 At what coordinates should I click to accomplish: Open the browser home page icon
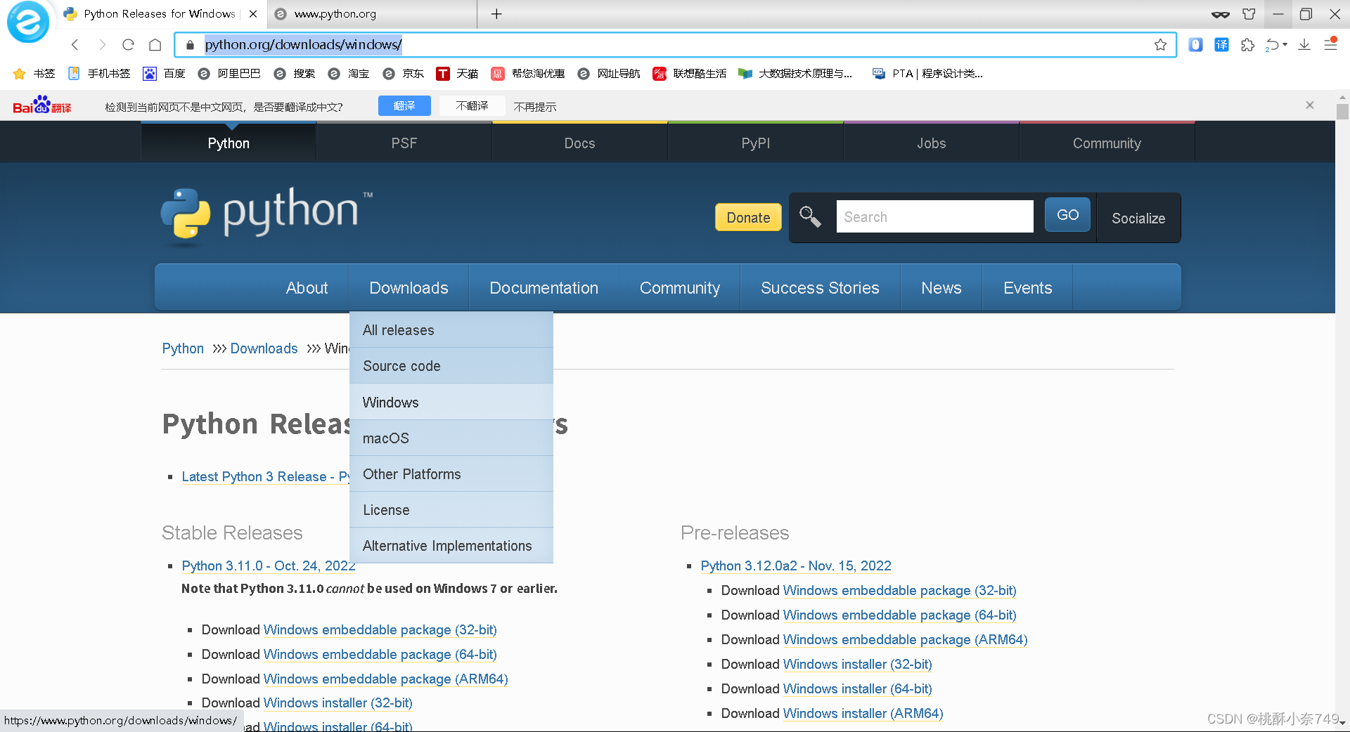pos(155,45)
